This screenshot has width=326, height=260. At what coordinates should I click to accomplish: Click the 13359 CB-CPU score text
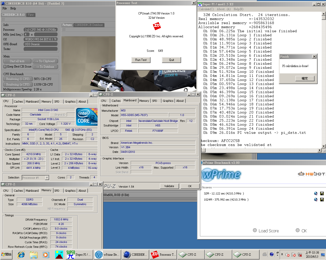pyautogui.click(x=43, y=85)
